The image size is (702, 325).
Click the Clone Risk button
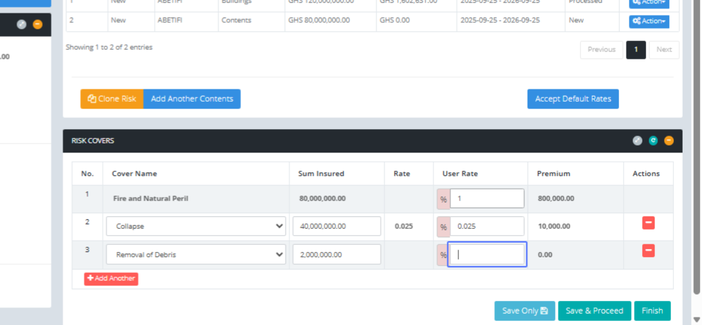tap(112, 99)
